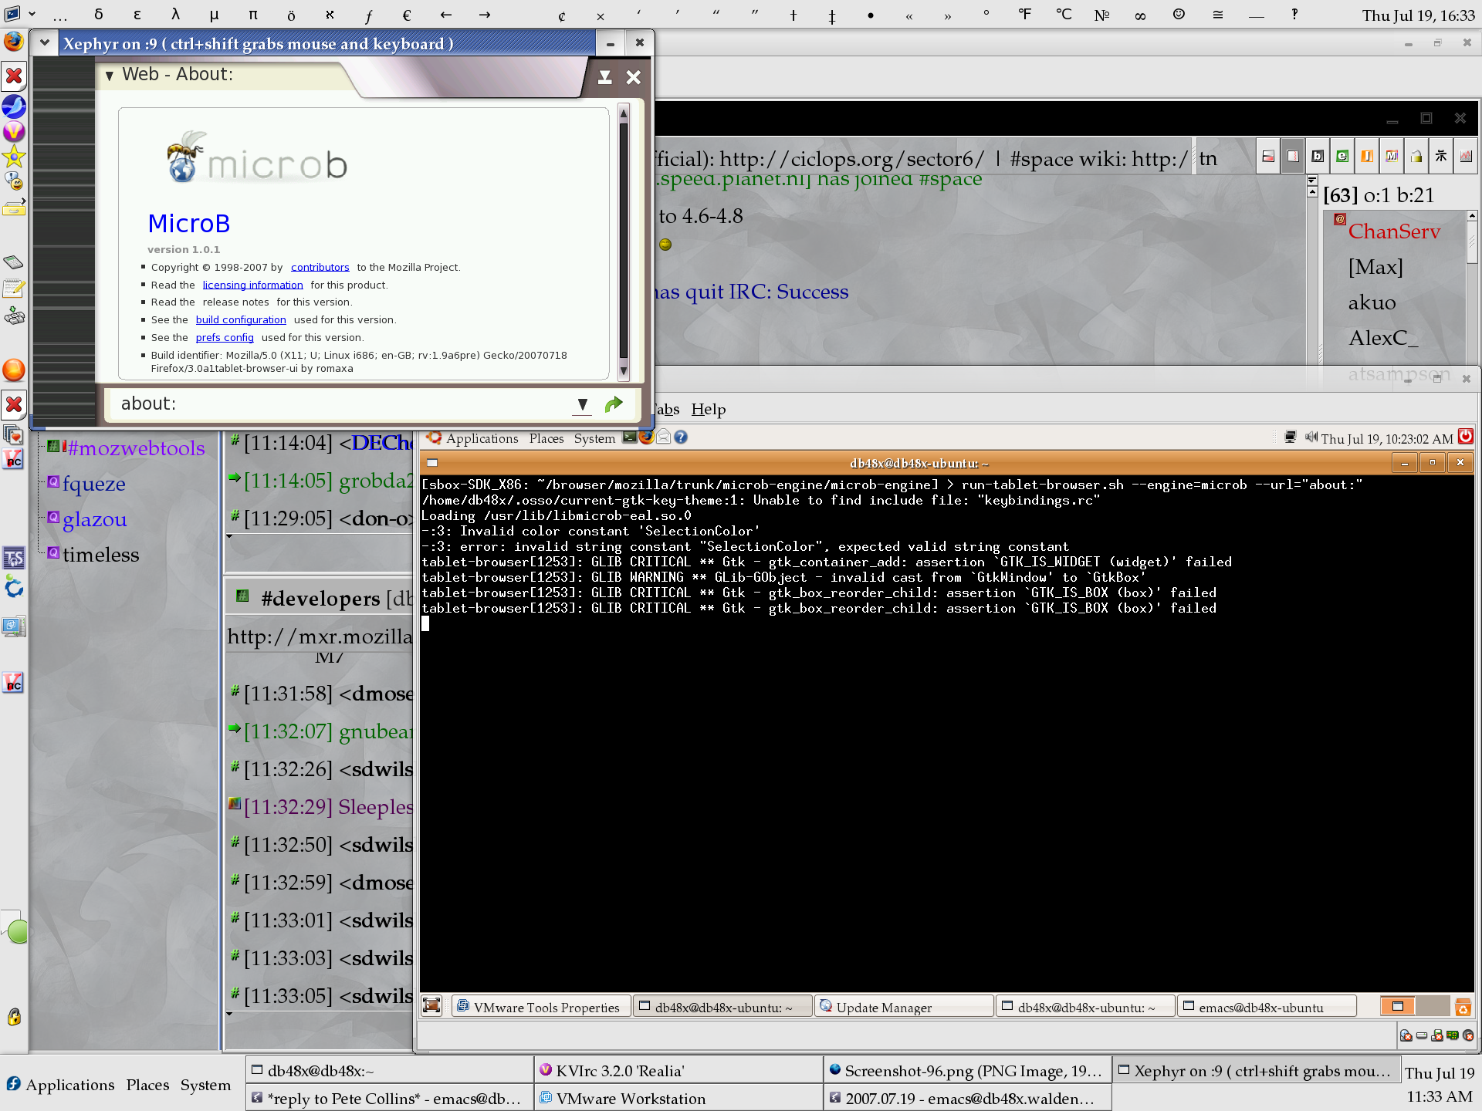Toggle KVIrc split view button

[1268, 156]
